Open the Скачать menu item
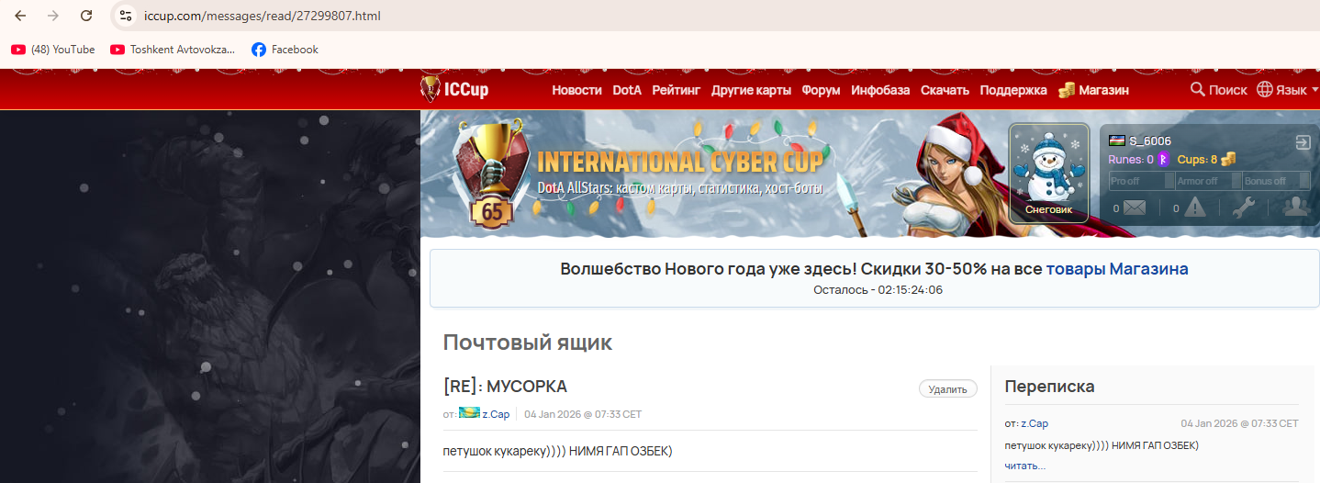 click(945, 90)
